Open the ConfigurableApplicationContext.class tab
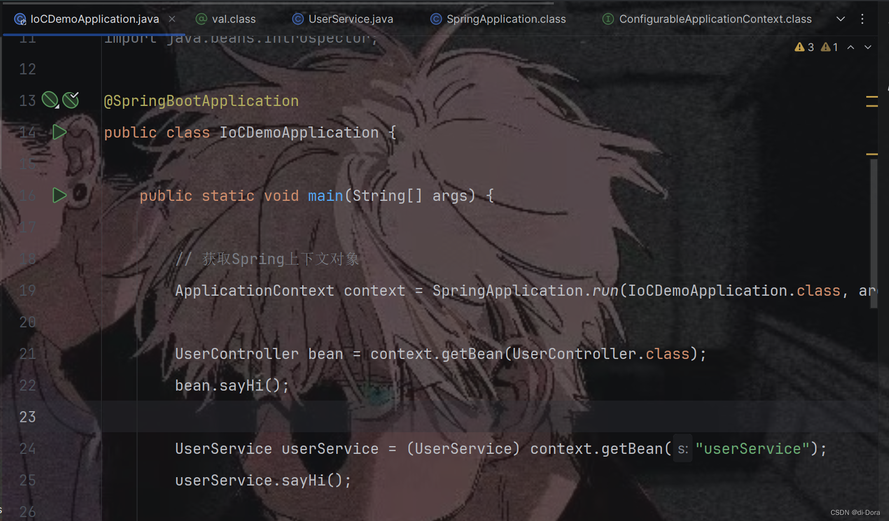Image resolution: width=889 pixels, height=521 pixels. 707,19
